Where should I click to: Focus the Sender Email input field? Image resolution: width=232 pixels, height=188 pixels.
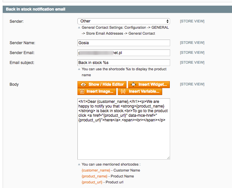point(123,53)
